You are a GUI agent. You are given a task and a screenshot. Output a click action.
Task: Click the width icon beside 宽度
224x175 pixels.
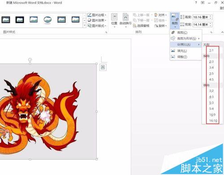(x=182, y=25)
